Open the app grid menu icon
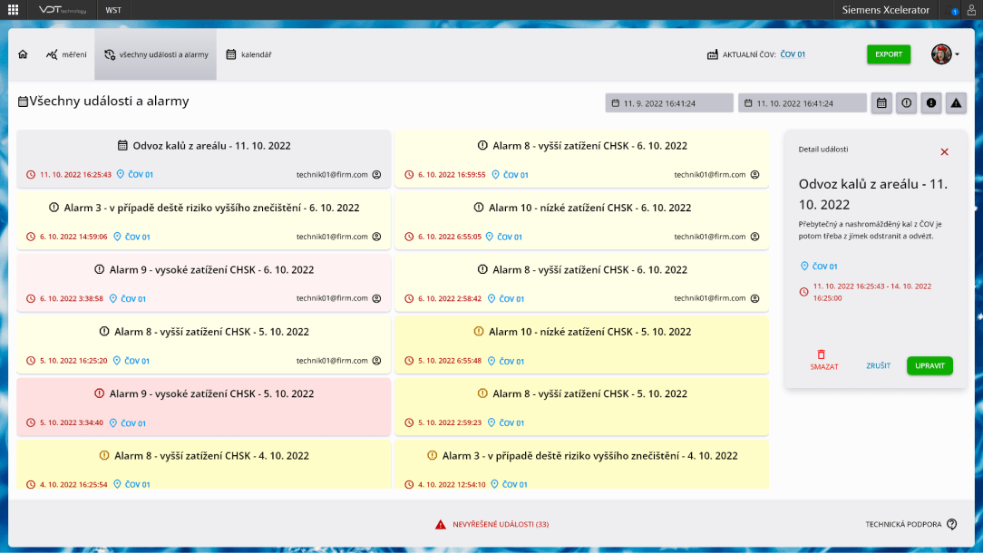983x553 pixels. click(x=13, y=10)
